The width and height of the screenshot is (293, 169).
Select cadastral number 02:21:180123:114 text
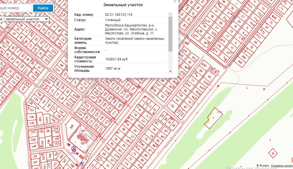(x=119, y=15)
